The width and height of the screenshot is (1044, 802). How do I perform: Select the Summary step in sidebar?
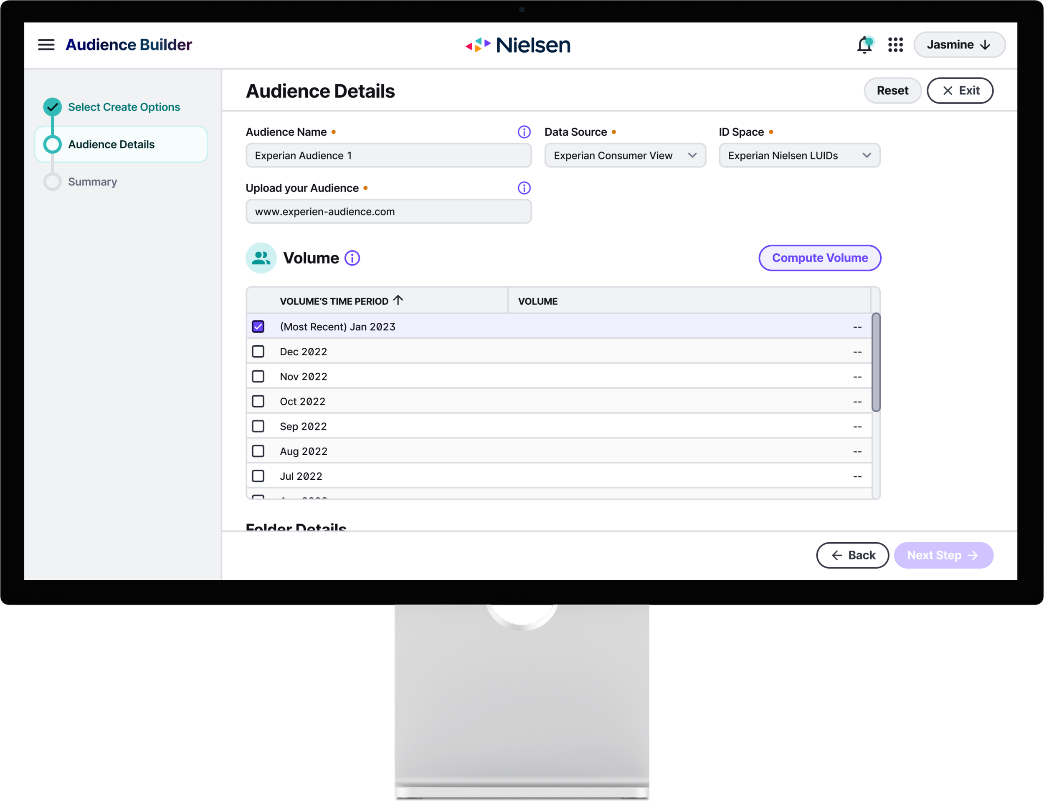[92, 182]
